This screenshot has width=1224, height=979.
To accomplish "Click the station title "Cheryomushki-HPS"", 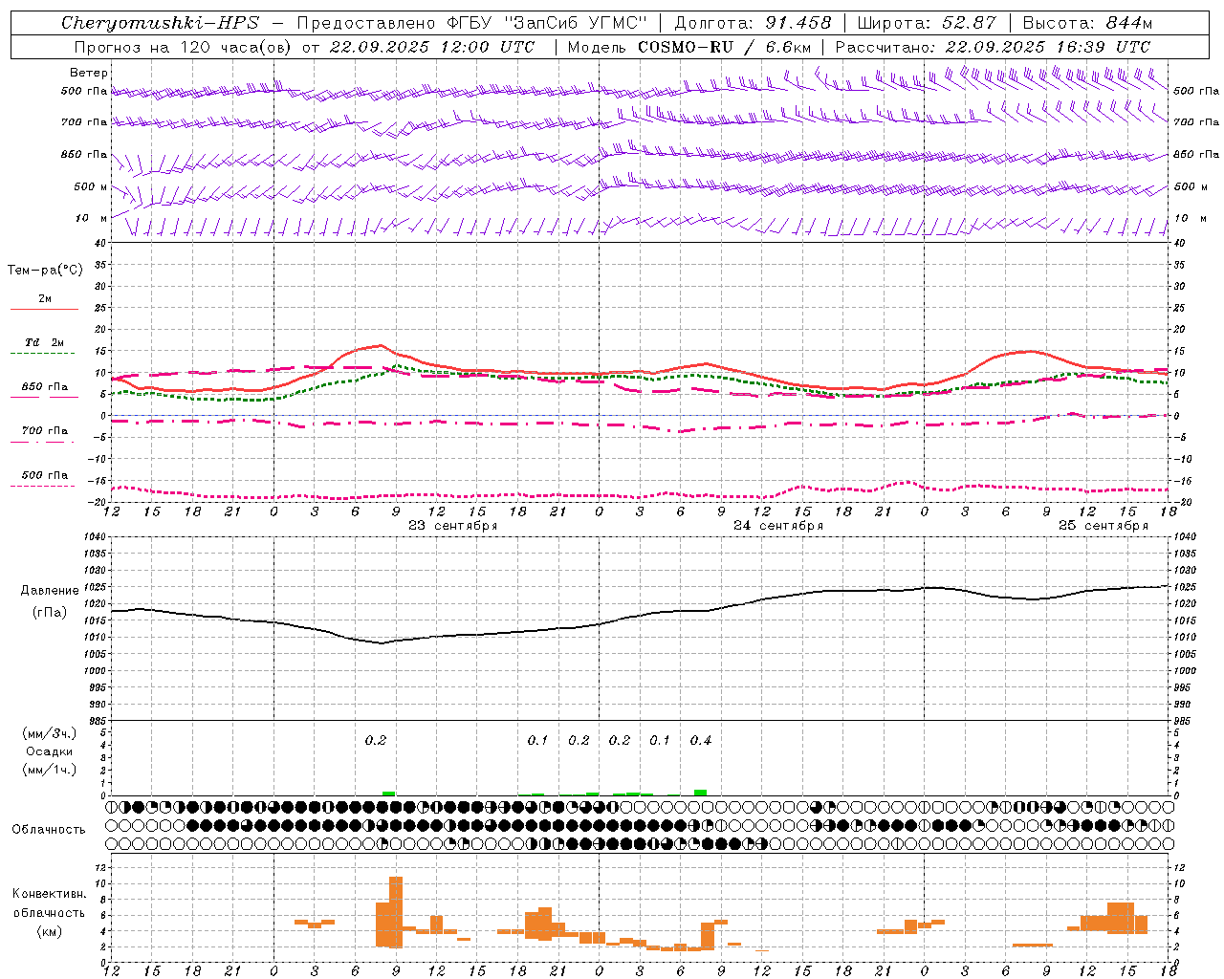I will 160,23.
